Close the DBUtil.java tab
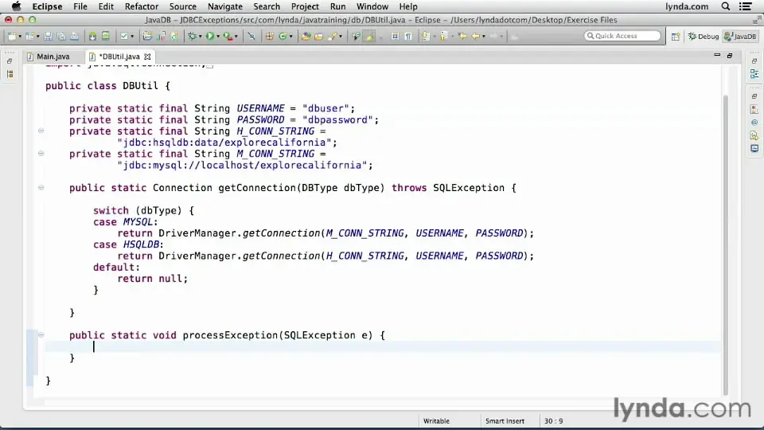Viewport: 764px width, 430px height. (147, 57)
